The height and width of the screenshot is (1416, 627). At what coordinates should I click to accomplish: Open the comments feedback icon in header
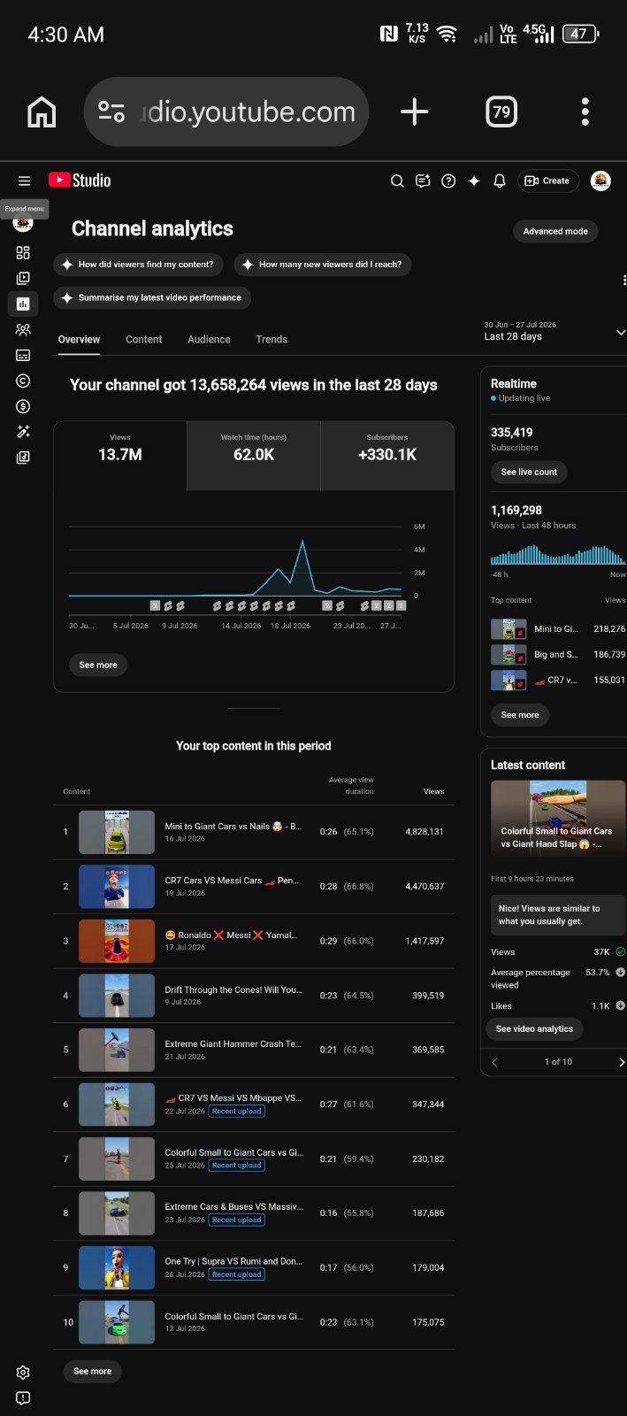click(423, 181)
